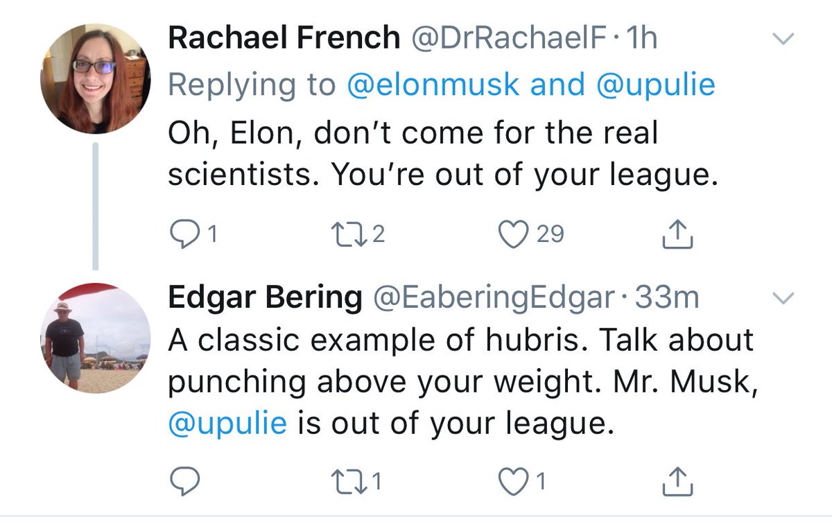Open options chevron on Edgar Bering's tweet
This screenshot has width=832, height=531.
pos(783,299)
